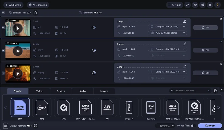
Task: Select the MOV for Final Cut Pro preset
Action: (x=194, y=107)
